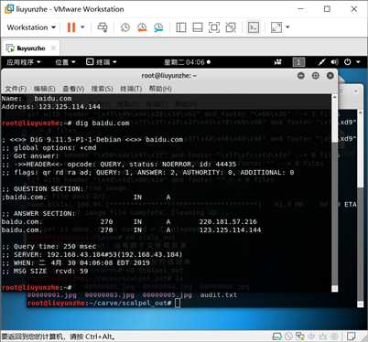The height and width of the screenshot is (342, 368).
Task: Switch to Unity mode
Action: 231,27
